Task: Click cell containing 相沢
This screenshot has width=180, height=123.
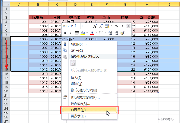Action: 76,39
